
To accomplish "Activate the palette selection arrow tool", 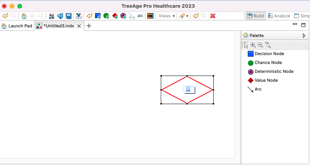I will [245, 45].
